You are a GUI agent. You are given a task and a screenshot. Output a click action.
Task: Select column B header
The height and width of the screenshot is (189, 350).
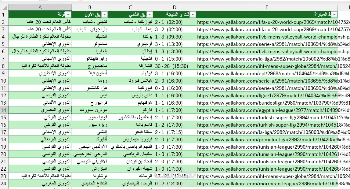coord(90,7)
